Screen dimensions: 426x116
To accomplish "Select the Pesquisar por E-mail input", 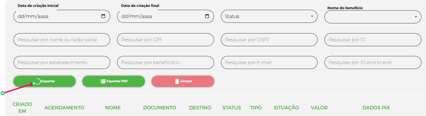I will pos(269,63).
